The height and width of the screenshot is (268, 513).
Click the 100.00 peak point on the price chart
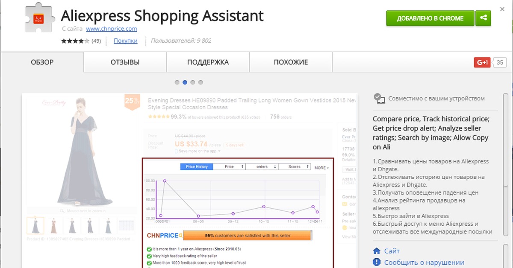165,181
